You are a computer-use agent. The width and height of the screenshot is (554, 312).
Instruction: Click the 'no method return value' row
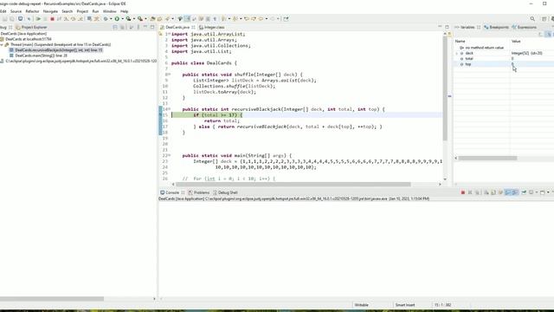coord(504,48)
